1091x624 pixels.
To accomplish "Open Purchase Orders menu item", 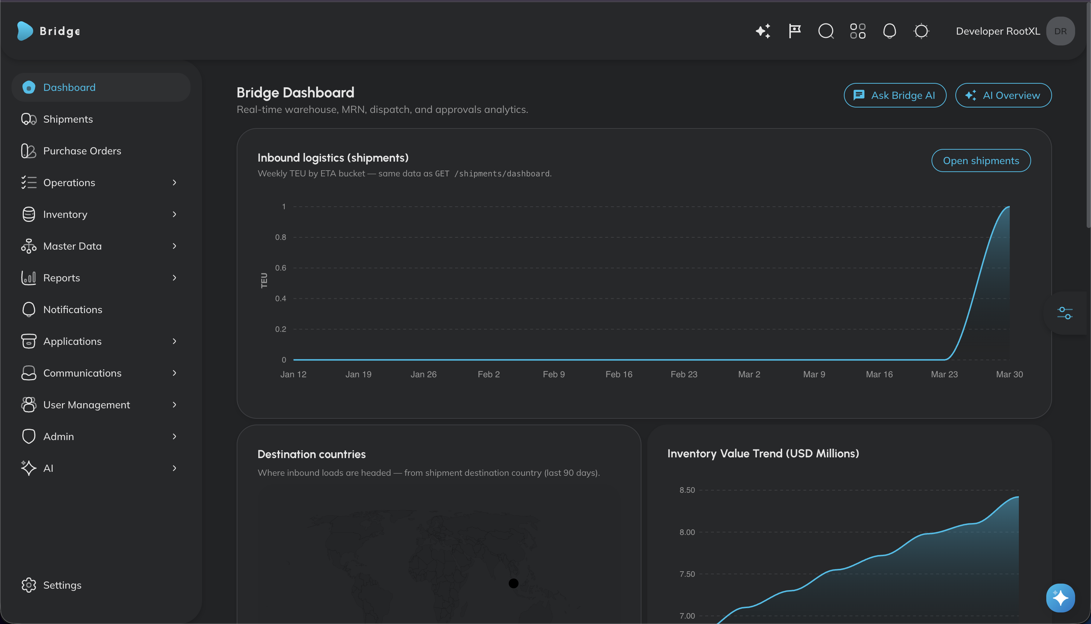I will click(x=82, y=151).
